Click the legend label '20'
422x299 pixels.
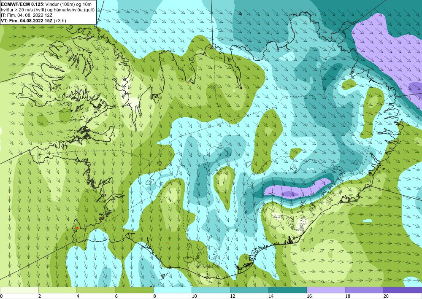(x=386, y=296)
